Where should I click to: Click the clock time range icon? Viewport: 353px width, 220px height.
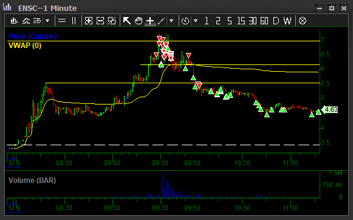pyautogui.click(x=185, y=21)
